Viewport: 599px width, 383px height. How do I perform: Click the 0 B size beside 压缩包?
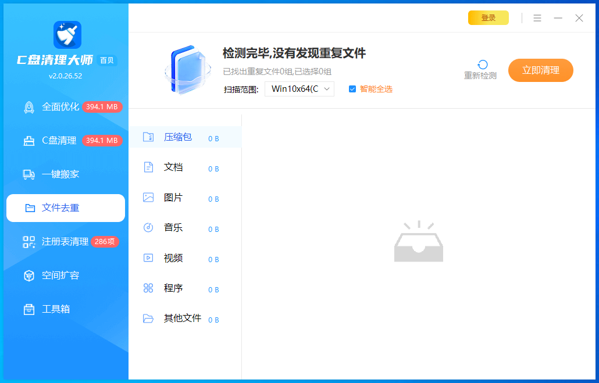click(213, 139)
